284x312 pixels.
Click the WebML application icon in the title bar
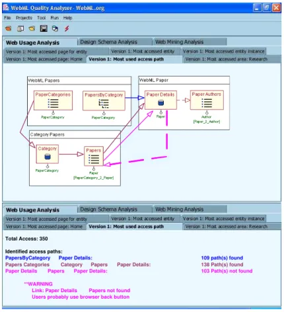[6, 8]
